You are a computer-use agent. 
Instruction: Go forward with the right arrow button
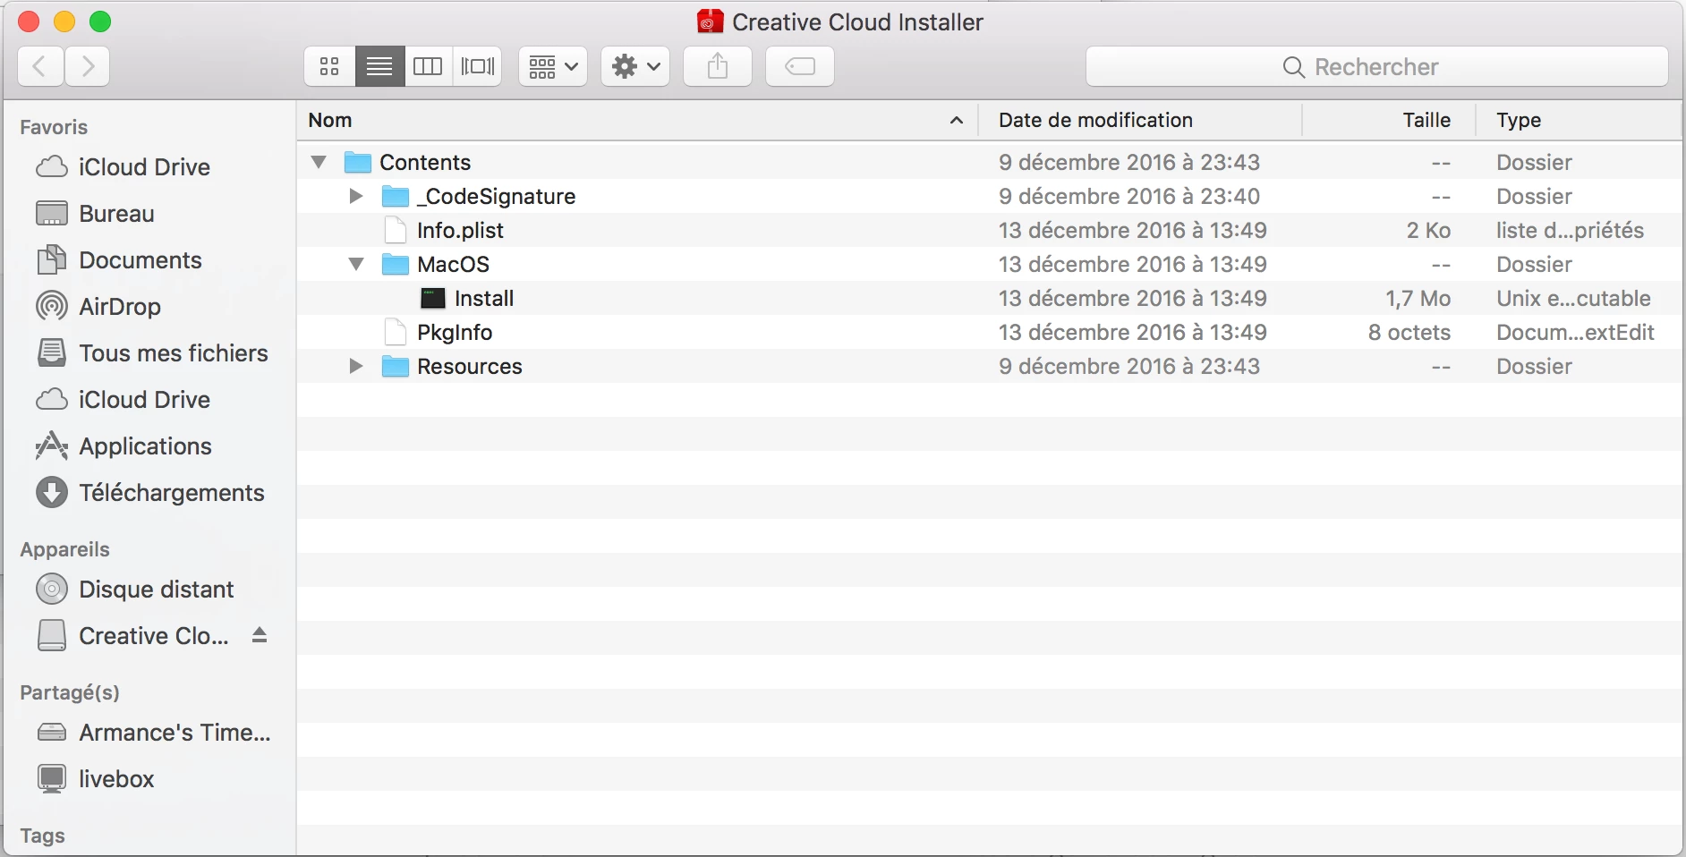click(x=87, y=66)
